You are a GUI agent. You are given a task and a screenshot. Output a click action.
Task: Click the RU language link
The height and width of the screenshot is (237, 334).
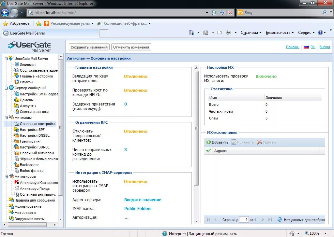tap(313, 47)
